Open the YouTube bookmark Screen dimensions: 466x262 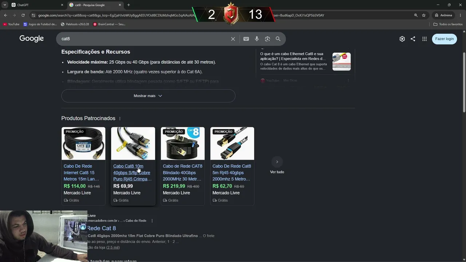pos(11,24)
